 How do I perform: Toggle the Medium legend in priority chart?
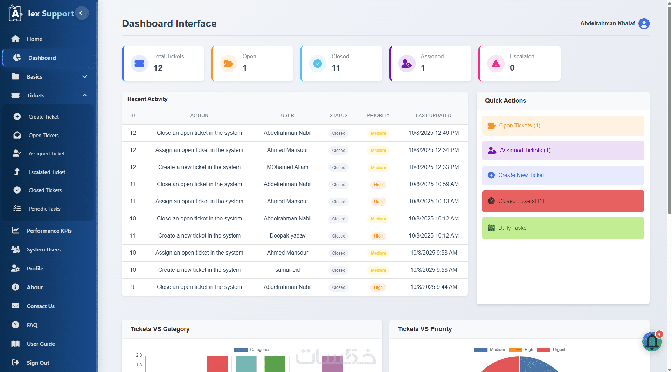point(490,350)
